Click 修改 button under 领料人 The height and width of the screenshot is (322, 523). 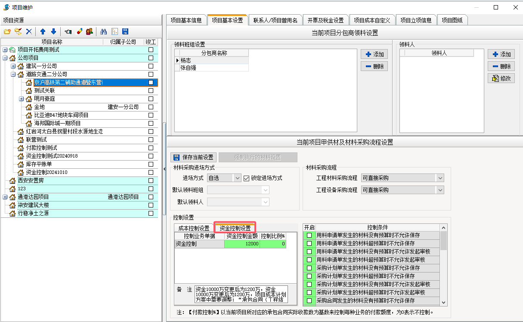pos(501,78)
